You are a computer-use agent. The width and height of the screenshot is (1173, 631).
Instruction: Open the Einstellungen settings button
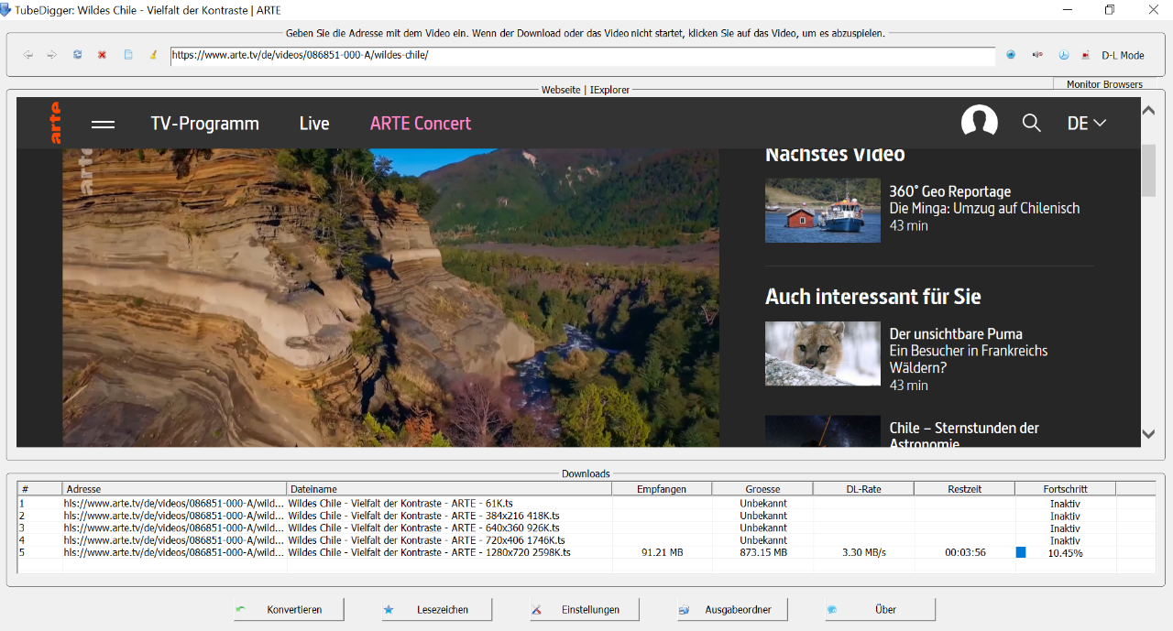585,609
